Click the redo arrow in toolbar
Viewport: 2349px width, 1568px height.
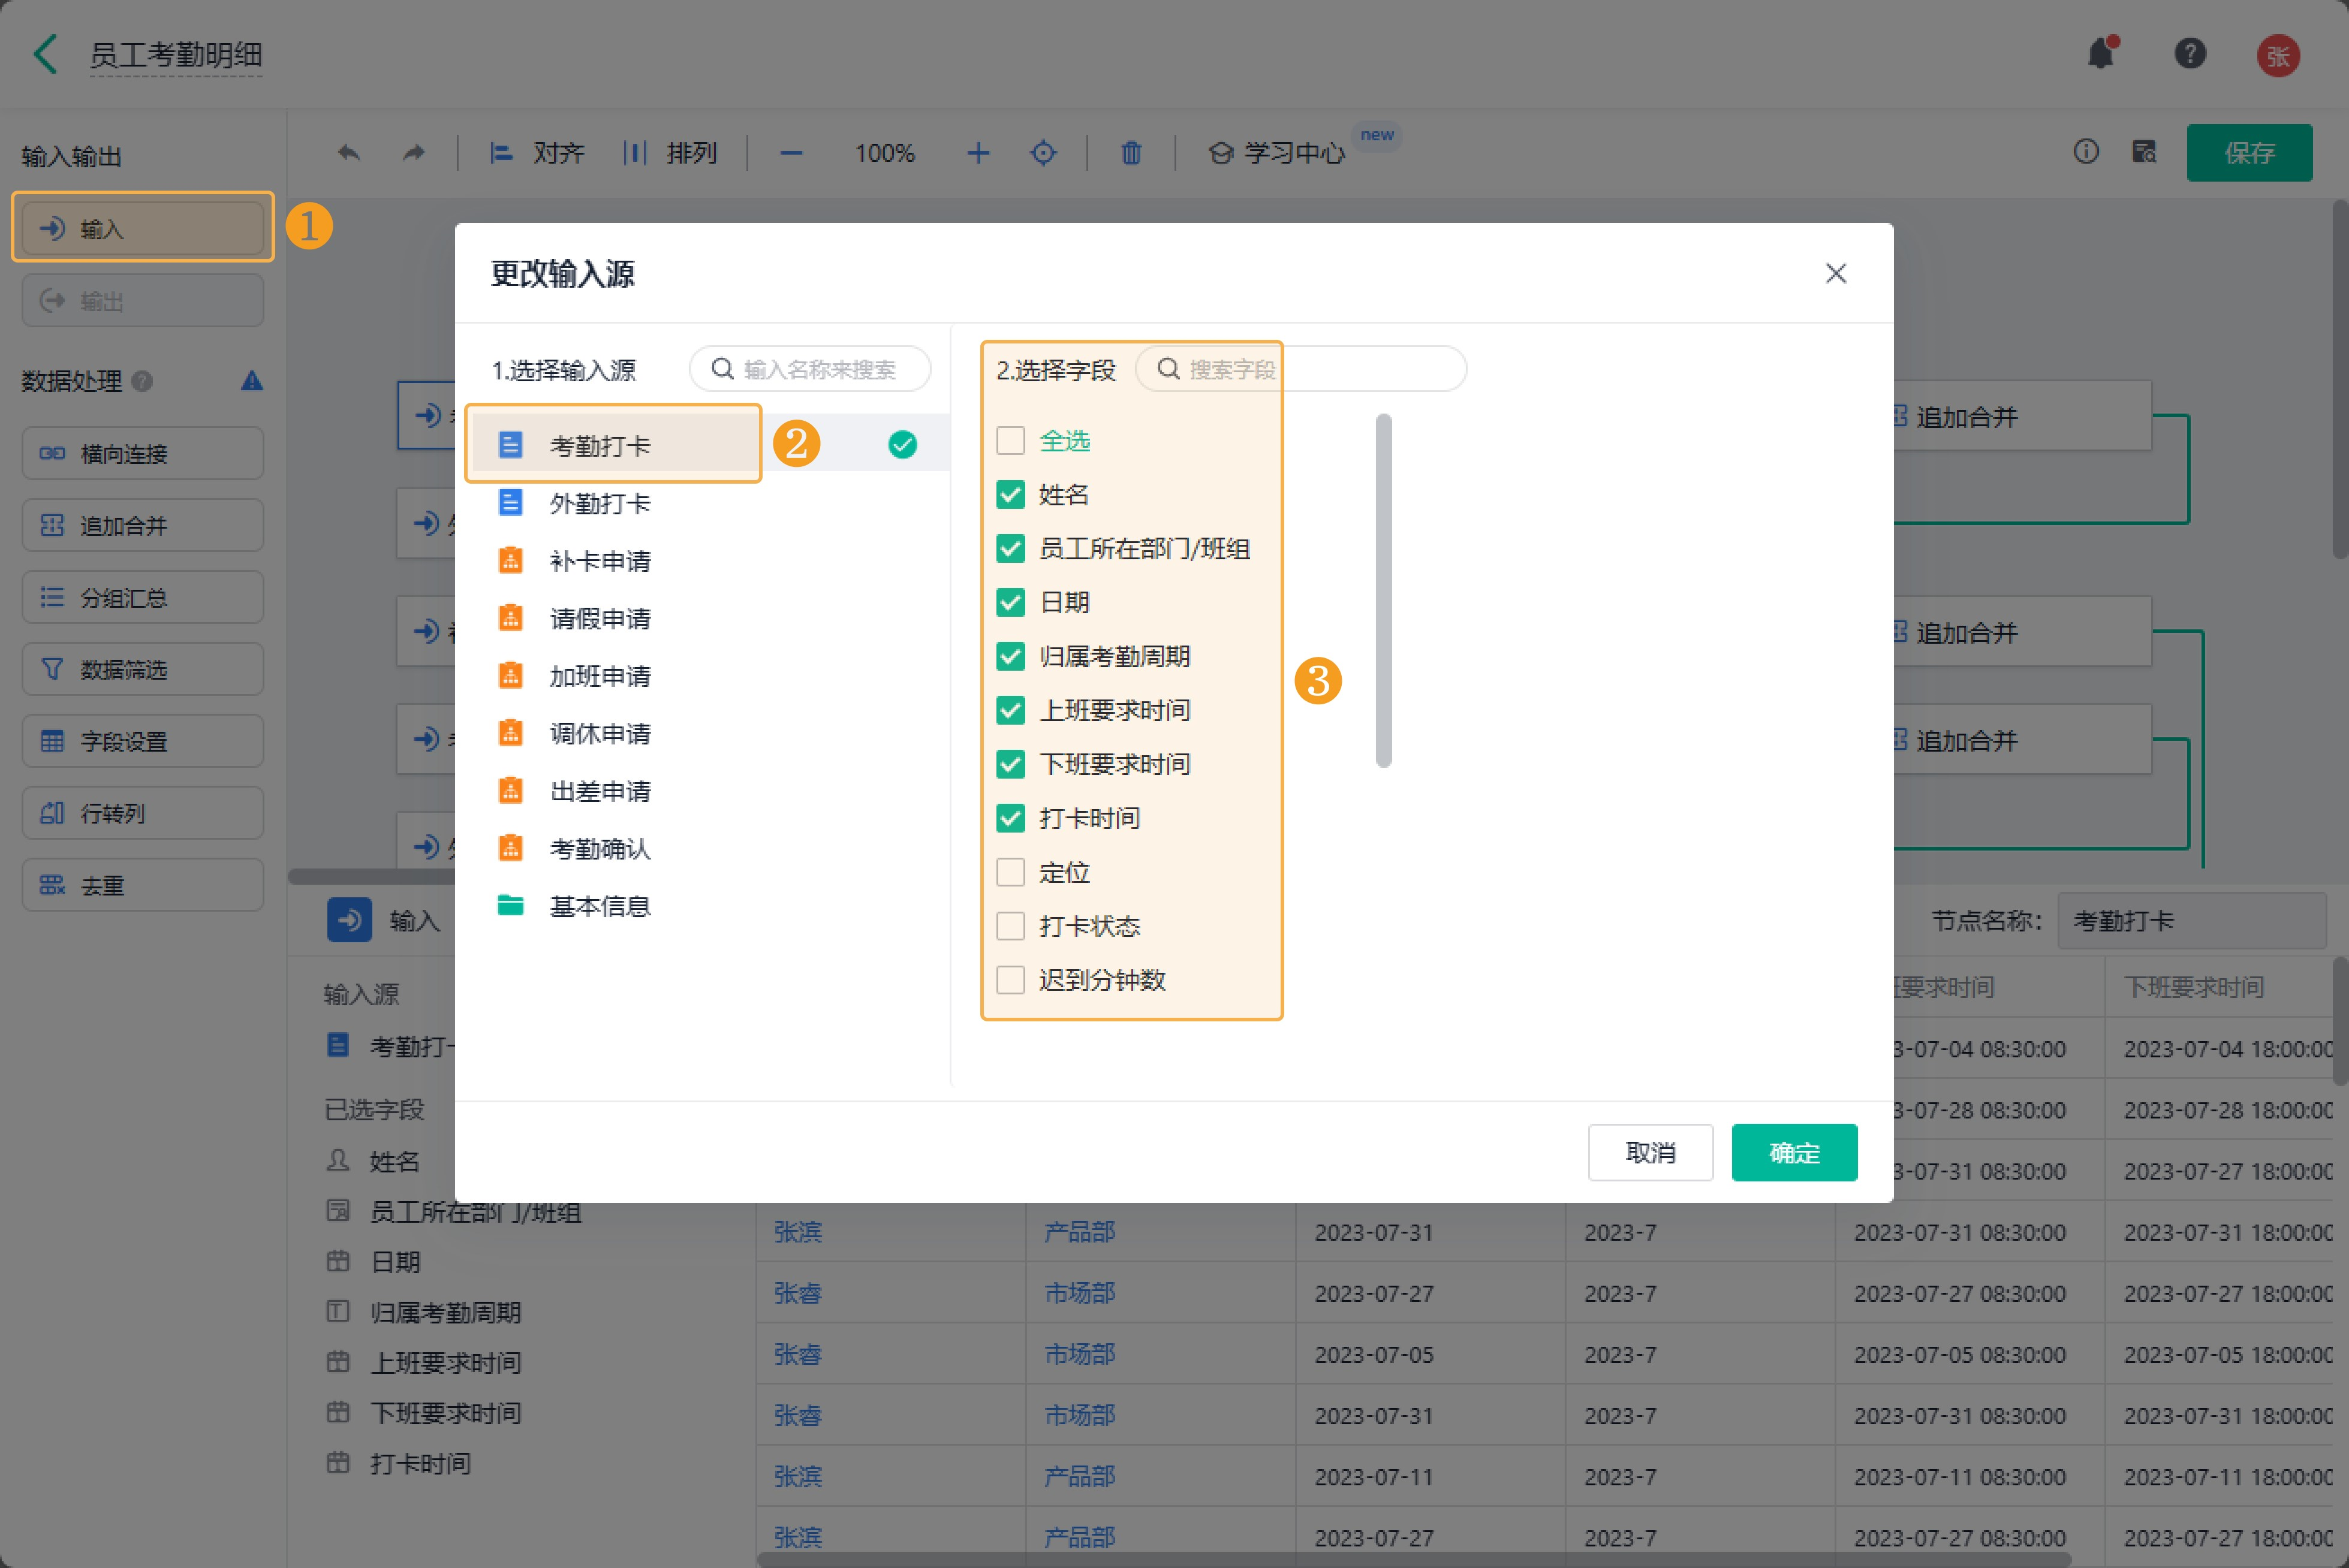click(413, 153)
